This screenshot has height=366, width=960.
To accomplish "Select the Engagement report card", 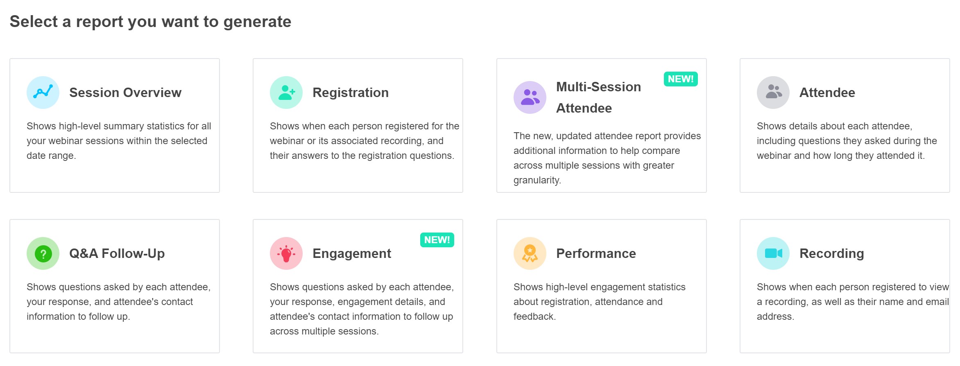I will pyautogui.click(x=358, y=286).
